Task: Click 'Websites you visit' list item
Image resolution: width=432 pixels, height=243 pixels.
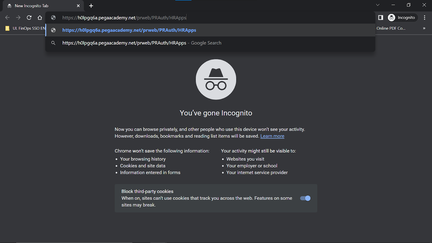Action: (245, 159)
